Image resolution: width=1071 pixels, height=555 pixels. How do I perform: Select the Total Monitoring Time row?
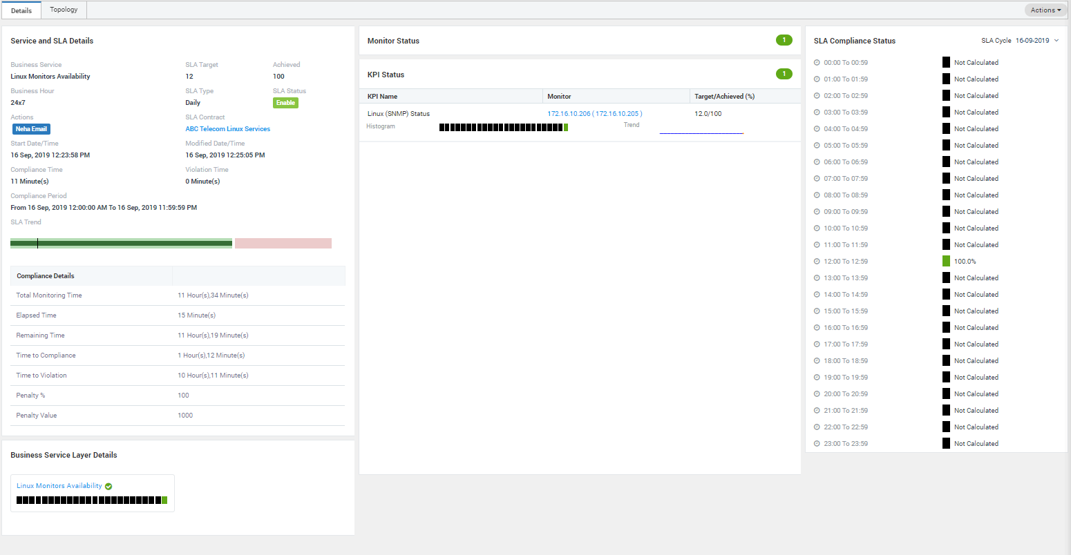point(178,295)
